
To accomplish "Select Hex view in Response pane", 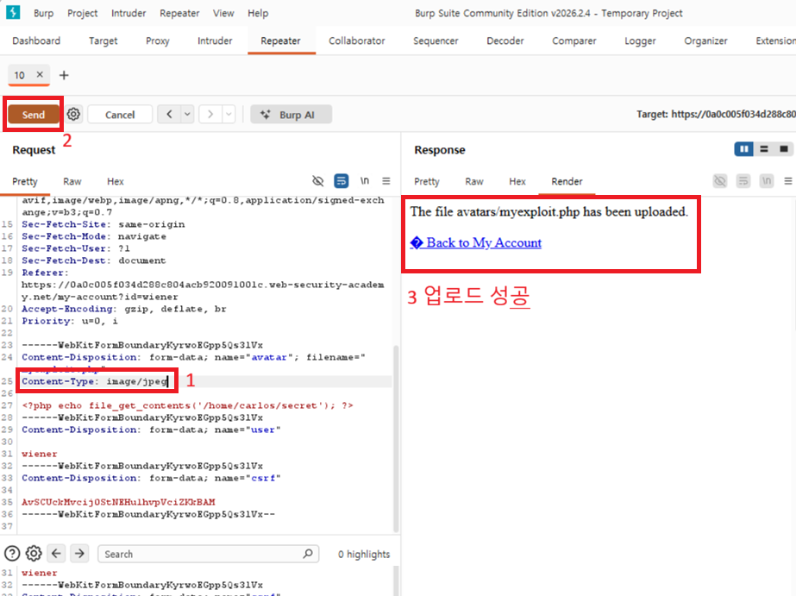I will (517, 181).
